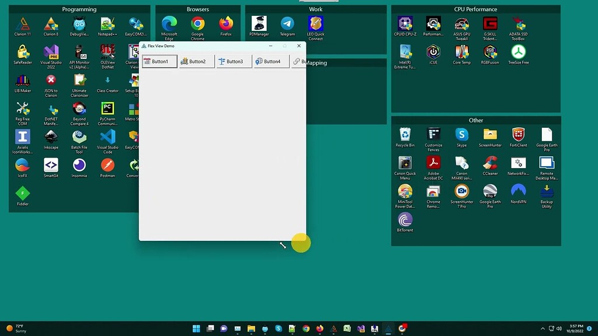Open the Start menu
The height and width of the screenshot is (336, 598).
pos(196,328)
